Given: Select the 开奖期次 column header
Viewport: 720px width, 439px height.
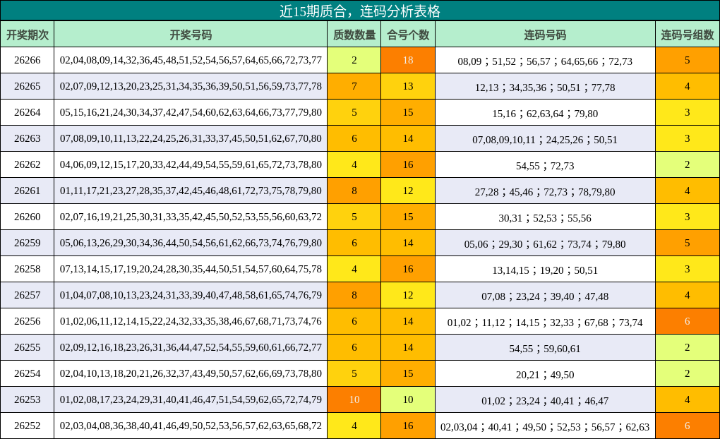Looking at the screenshot, I should 27,35.
